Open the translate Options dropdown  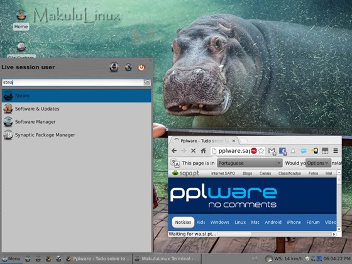318,163
